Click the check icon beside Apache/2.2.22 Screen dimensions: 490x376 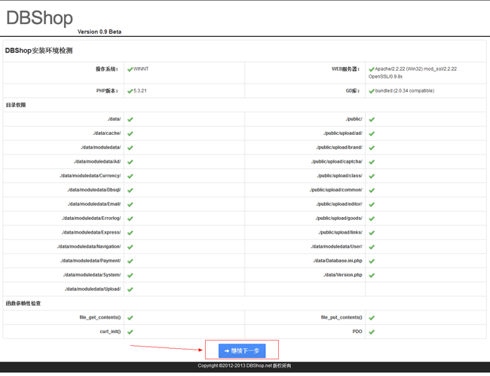point(372,69)
